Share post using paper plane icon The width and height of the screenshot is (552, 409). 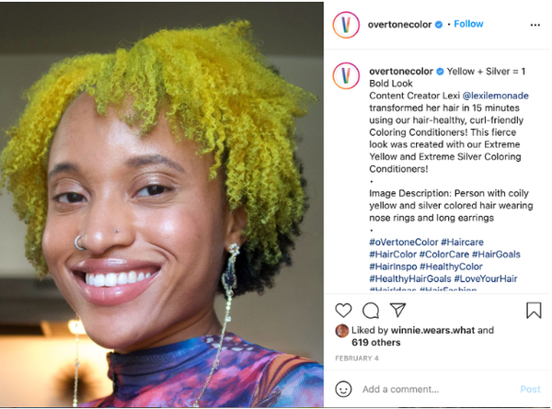pos(398,310)
